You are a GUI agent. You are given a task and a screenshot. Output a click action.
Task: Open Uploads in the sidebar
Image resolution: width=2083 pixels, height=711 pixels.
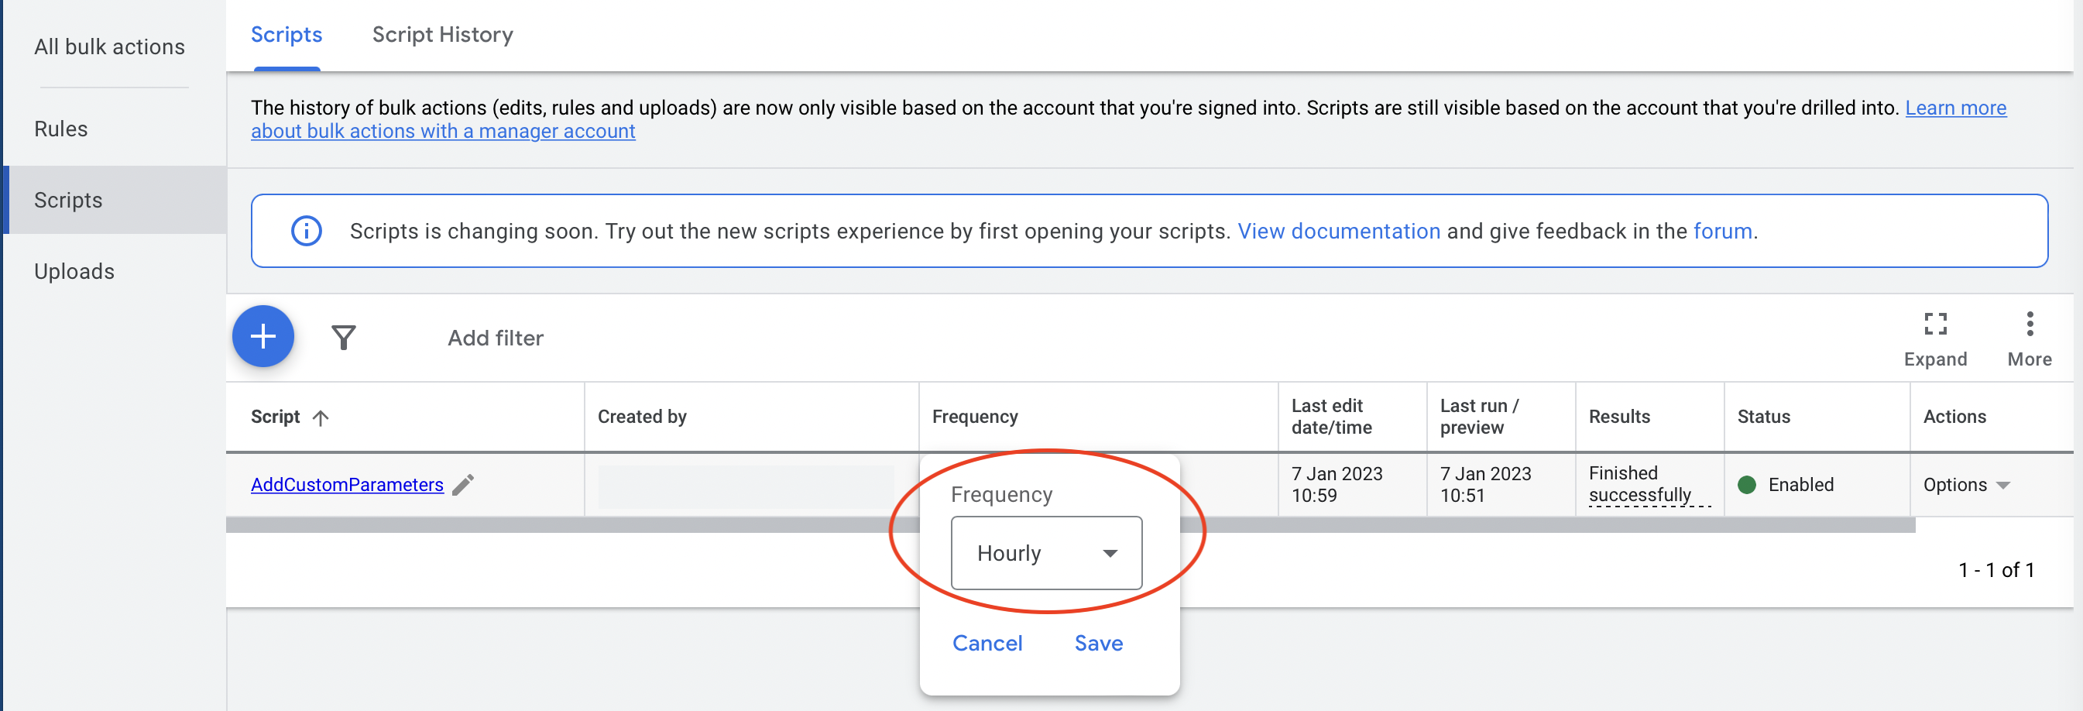click(74, 272)
